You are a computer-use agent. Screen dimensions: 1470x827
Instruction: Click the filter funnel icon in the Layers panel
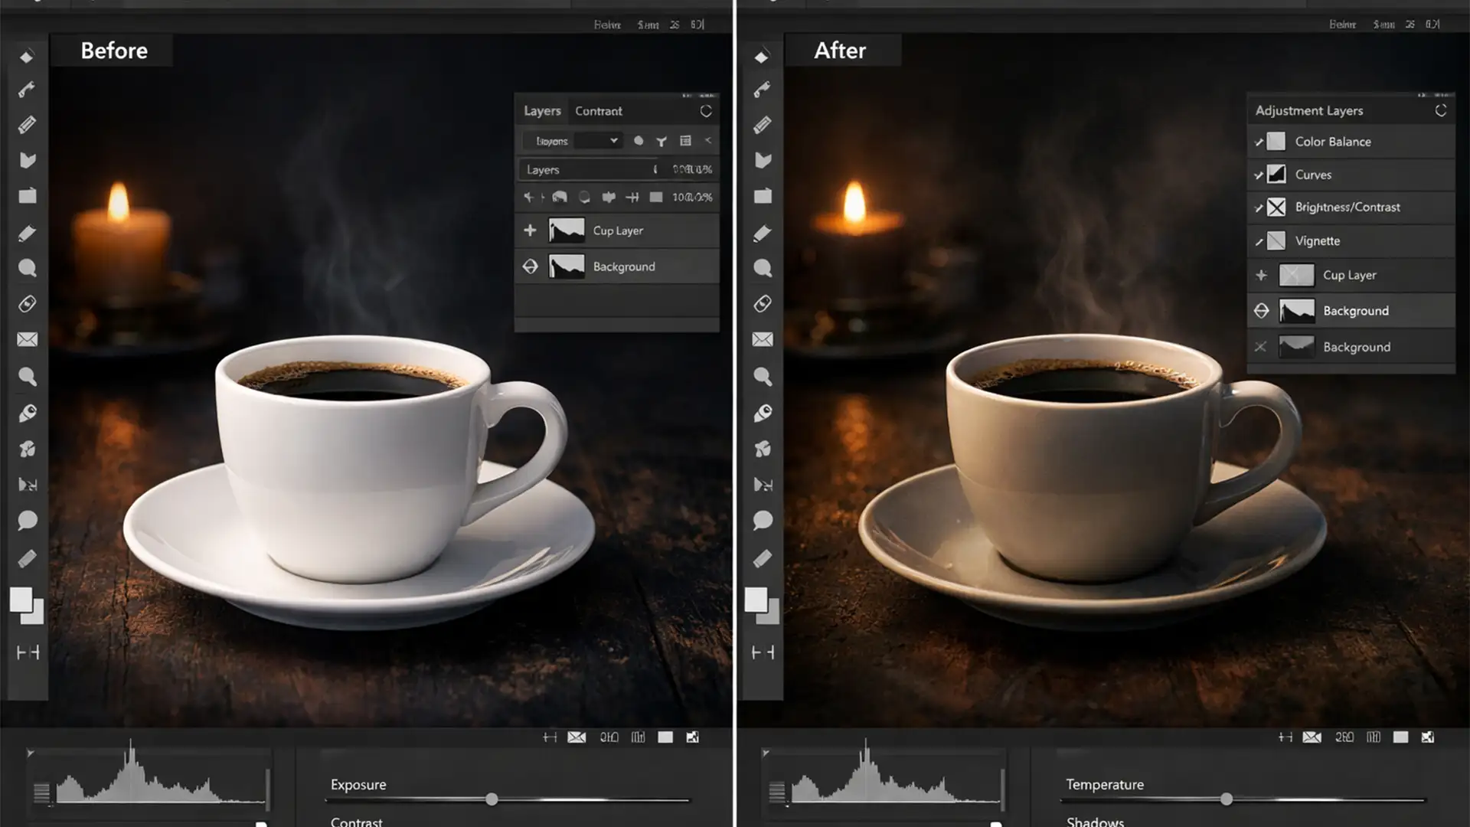(x=661, y=141)
